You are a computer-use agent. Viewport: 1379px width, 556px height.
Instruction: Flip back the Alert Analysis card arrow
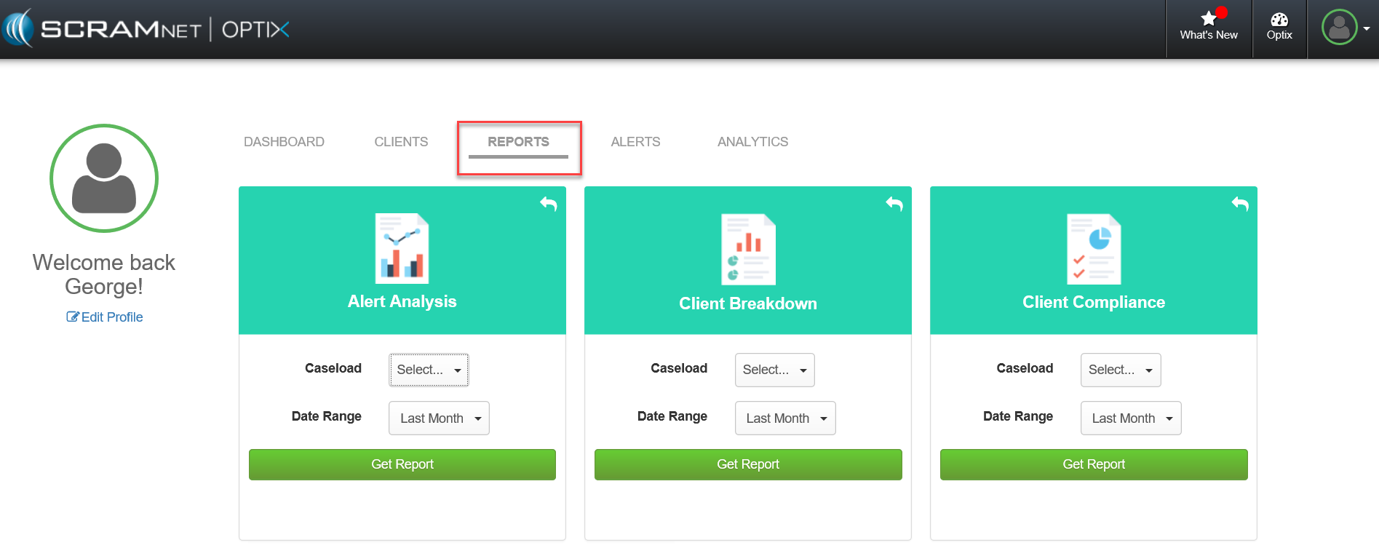coord(548,204)
